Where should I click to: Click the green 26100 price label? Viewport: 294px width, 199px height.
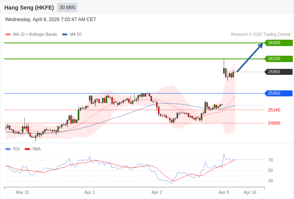click(x=278, y=59)
